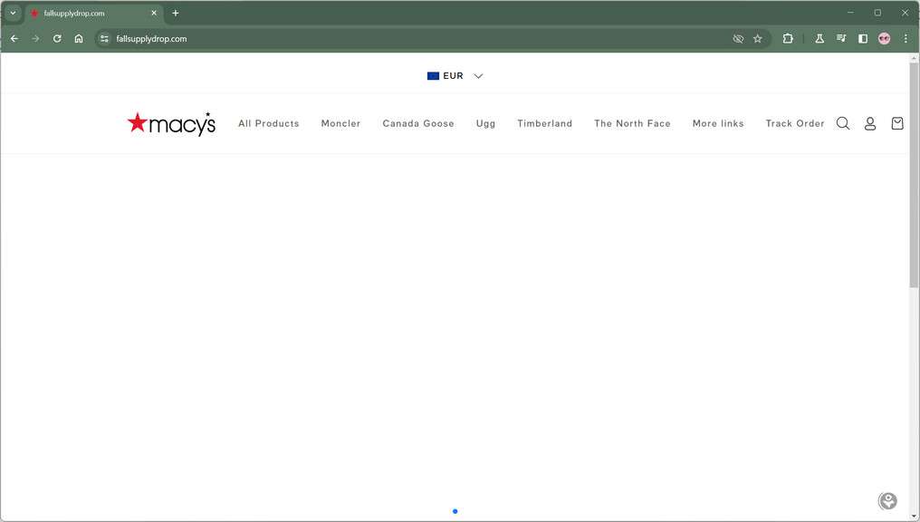Screen dimensions: 920x522
Task: Go back with browser back arrow
Action: pos(14,39)
